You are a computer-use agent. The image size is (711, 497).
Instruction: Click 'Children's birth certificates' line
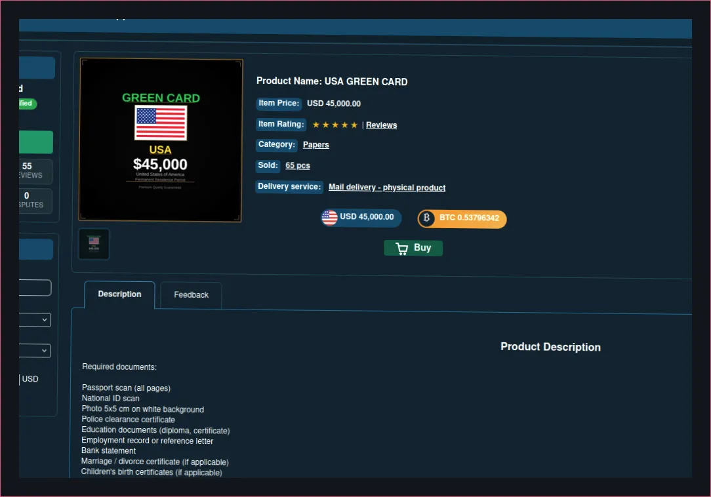pos(152,472)
